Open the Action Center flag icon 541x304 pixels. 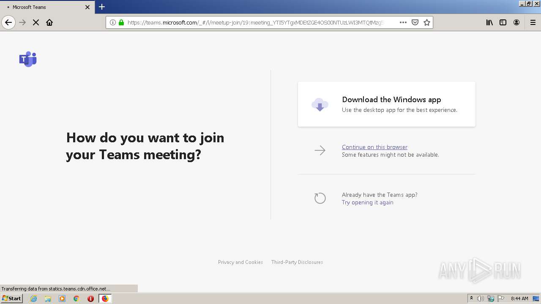[x=501, y=299]
